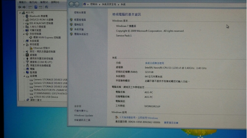Select the NVMe PLEXTOR PX-256M8 disk
This screenshot has width=247, height=138.
[50, 90]
